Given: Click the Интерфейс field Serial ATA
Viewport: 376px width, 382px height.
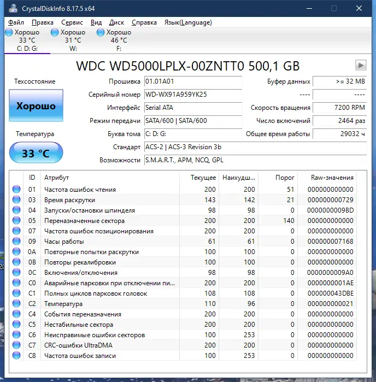Looking at the screenshot, I should pyautogui.click(x=193, y=108).
